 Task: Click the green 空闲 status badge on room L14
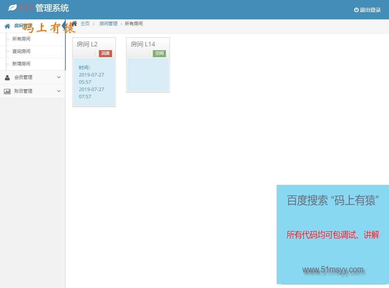[159, 53]
